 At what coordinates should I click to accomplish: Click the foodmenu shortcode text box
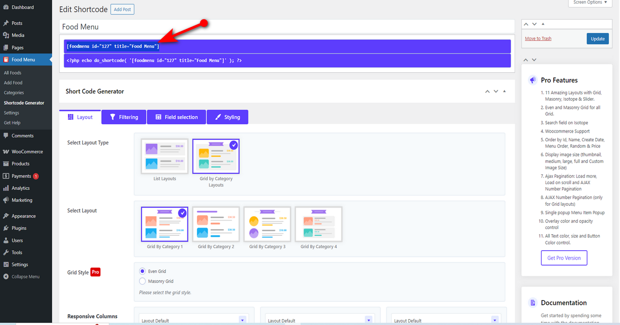point(287,46)
